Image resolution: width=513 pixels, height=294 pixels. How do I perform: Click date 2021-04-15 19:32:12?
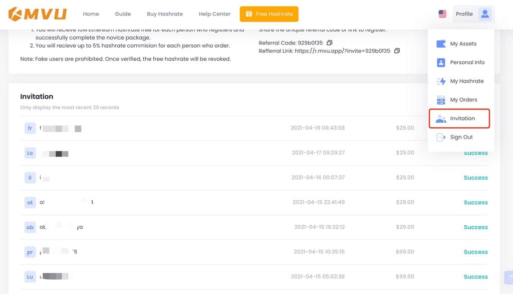(x=319, y=227)
